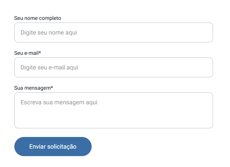Click the asterisk next to Seu e-mail
Viewport: 230px width, 167px height.
(40, 53)
